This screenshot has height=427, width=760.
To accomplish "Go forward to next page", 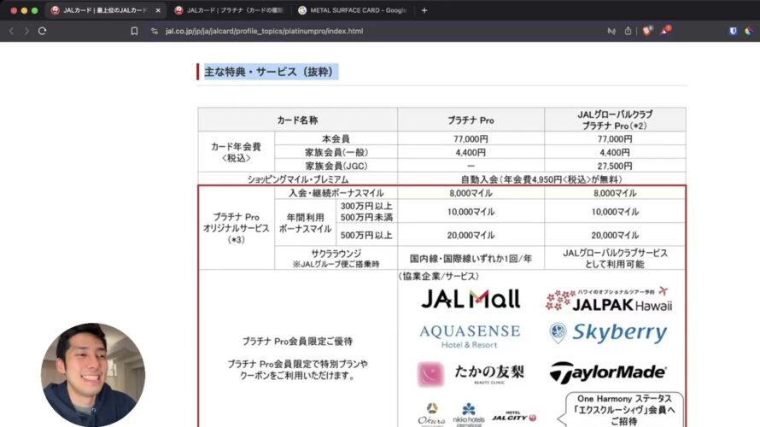I will pos(26,31).
